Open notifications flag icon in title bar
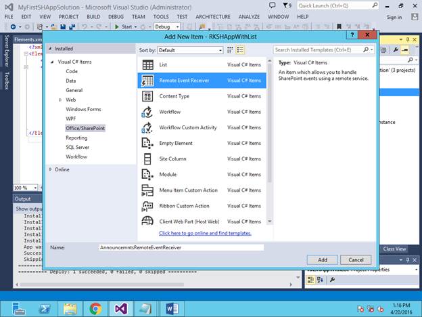The height and width of the screenshot is (317, 422). pos(285,5)
